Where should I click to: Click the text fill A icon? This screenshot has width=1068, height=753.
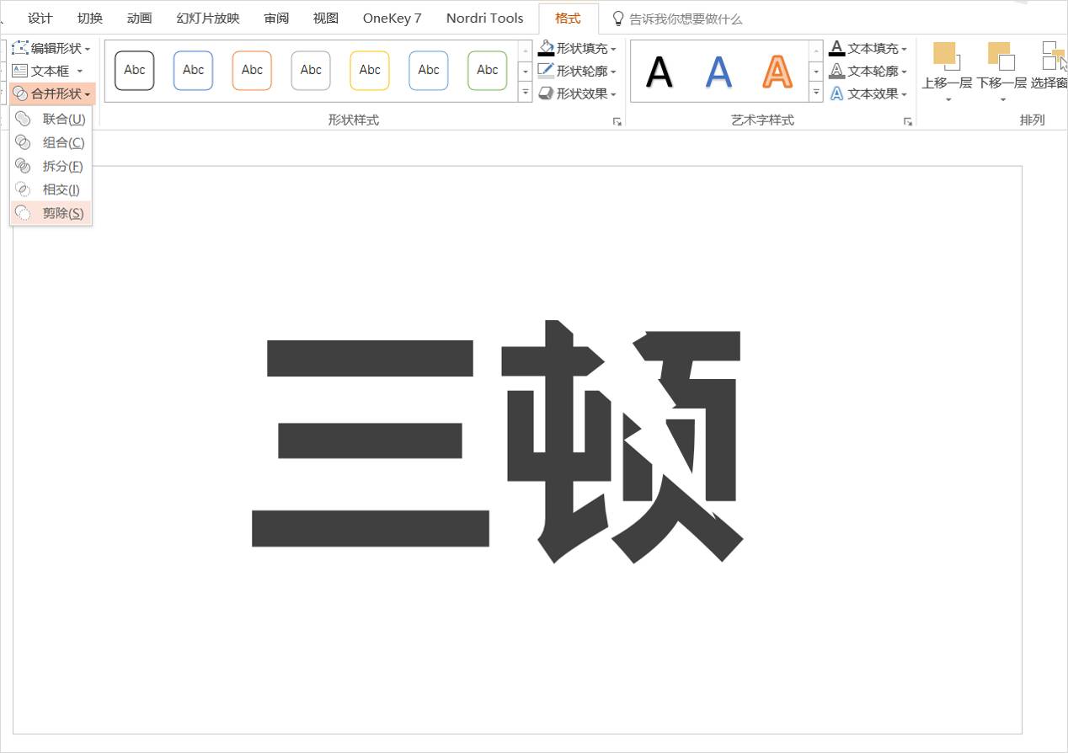[836, 48]
